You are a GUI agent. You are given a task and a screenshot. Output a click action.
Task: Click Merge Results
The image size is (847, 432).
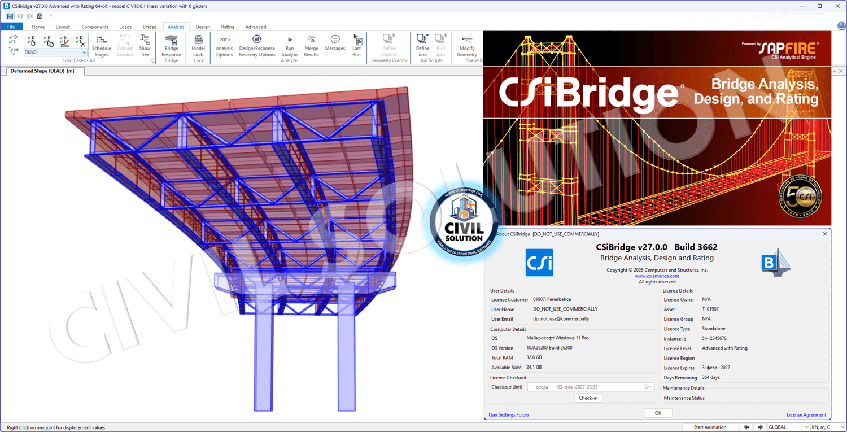(312, 46)
